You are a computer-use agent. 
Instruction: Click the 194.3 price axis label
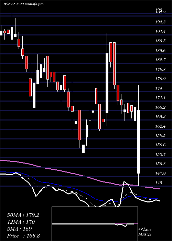point(160,22)
